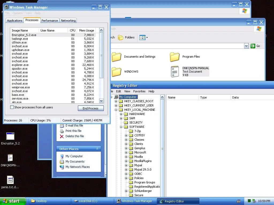Collapse the Other Places panel chevron
The image size is (274, 205).
[x=97, y=149]
